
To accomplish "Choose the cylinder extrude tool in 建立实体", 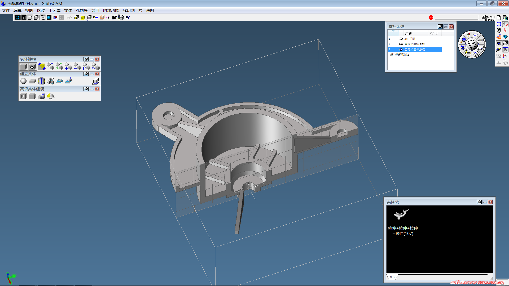I will point(41,81).
